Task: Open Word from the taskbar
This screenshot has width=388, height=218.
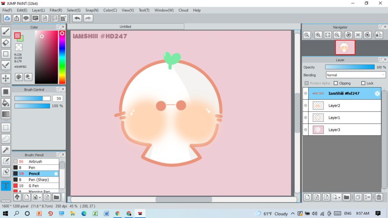Action: pos(106,213)
